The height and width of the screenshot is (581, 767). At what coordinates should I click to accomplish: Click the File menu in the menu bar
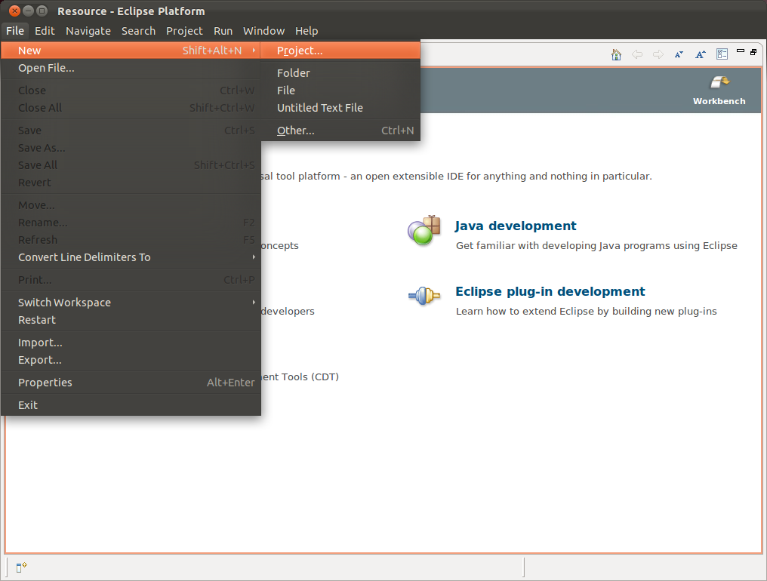click(15, 31)
